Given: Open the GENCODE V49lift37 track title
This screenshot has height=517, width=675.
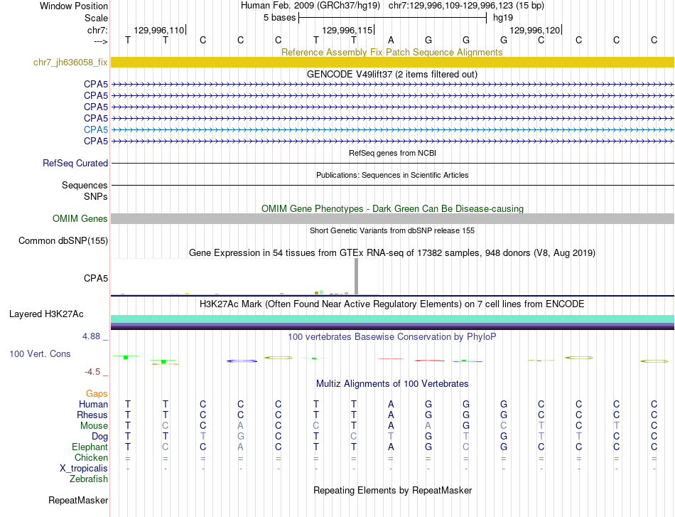Looking at the screenshot, I should (x=391, y=74).
